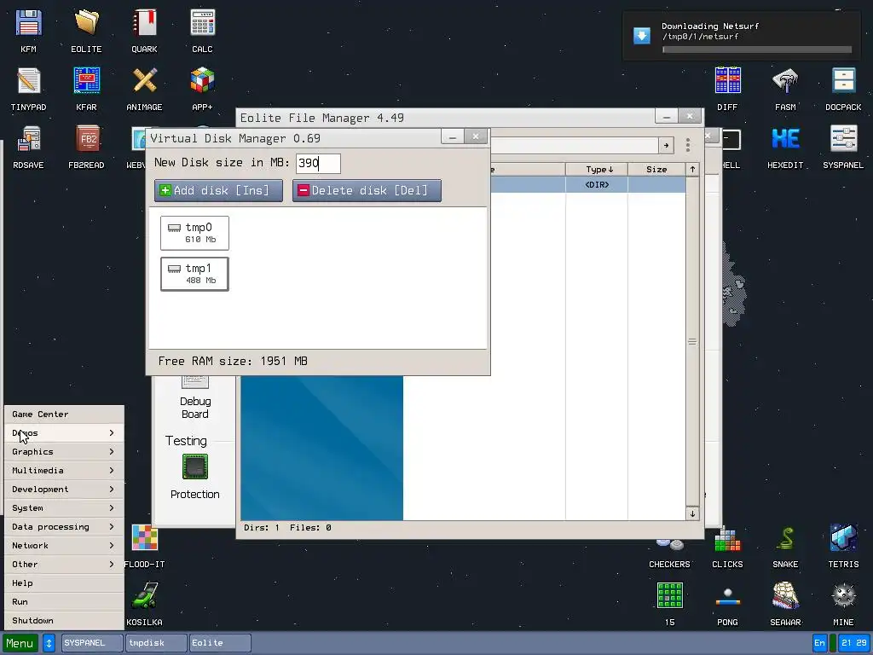Select the tmp0 610 Mb disk

tap(194, 233)
